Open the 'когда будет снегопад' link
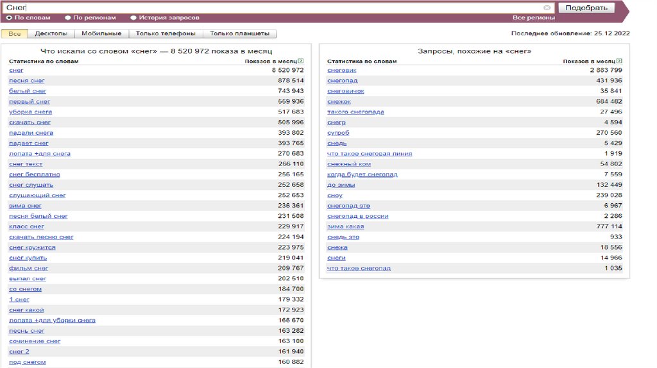Viewport: 657px width, 368px height. 362,174
